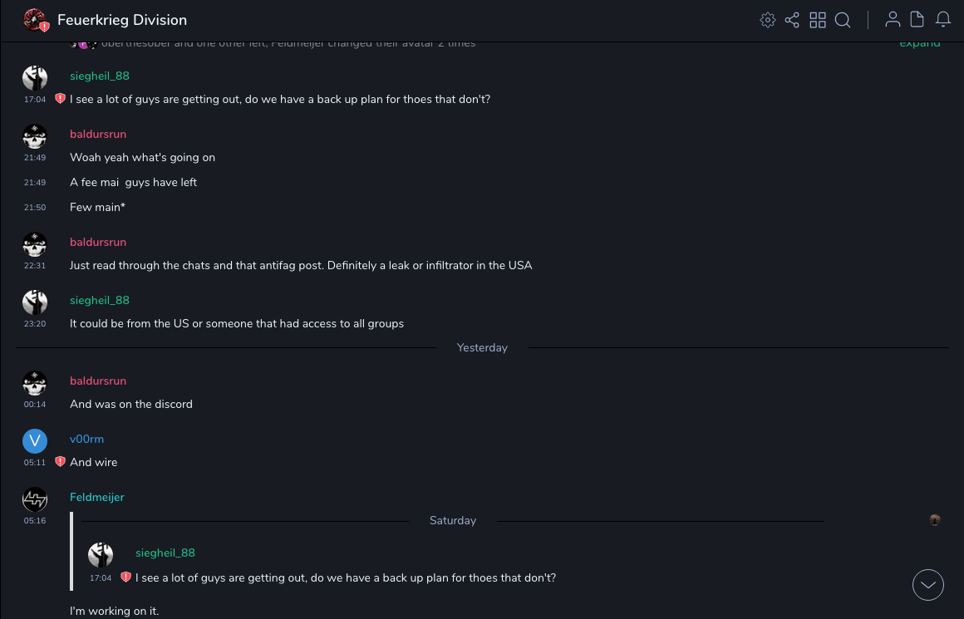Open the grid view icon in the header

(x=818, y=20)
